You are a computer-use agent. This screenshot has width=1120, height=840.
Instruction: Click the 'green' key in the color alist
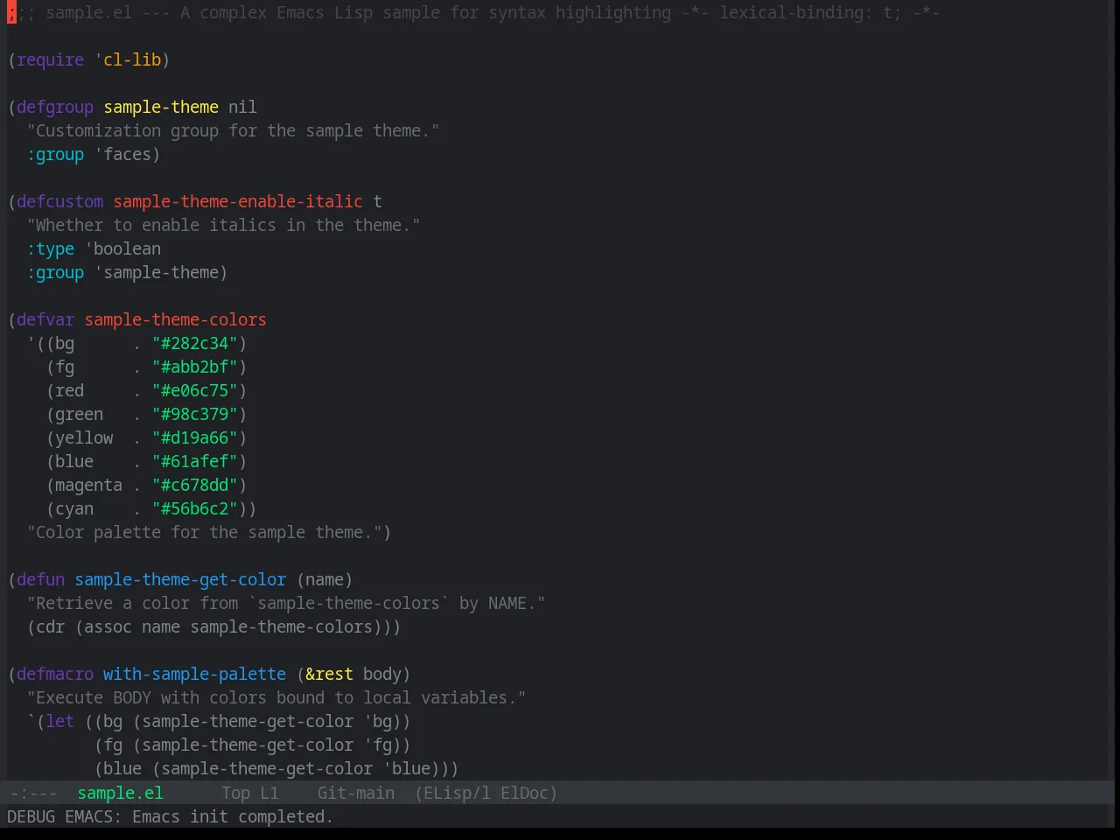(x=80, y=414)
